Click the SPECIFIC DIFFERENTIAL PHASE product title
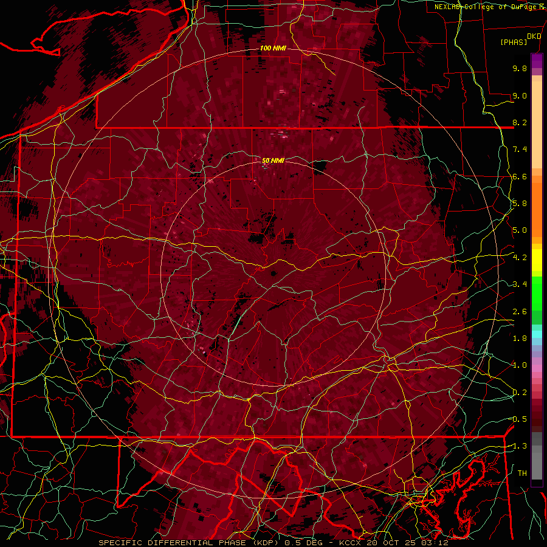This screenshot has width=547, height=547. (173, 543)
